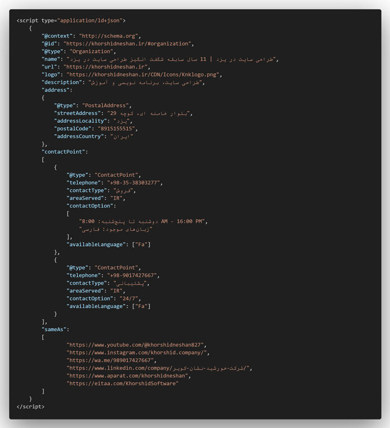Screen dimensions: 390x428
Task: Select the postal code value 8915155515
Action: 116,128
